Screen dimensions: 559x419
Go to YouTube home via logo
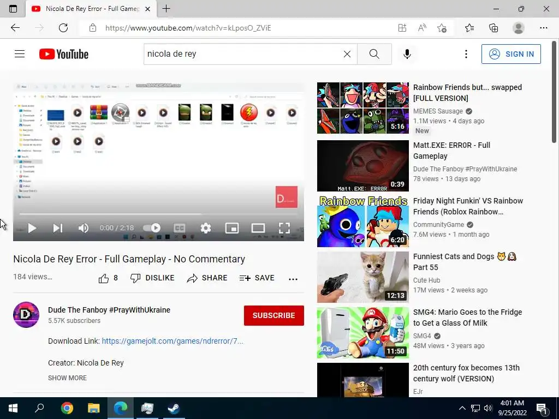click(x=64, y=54)
